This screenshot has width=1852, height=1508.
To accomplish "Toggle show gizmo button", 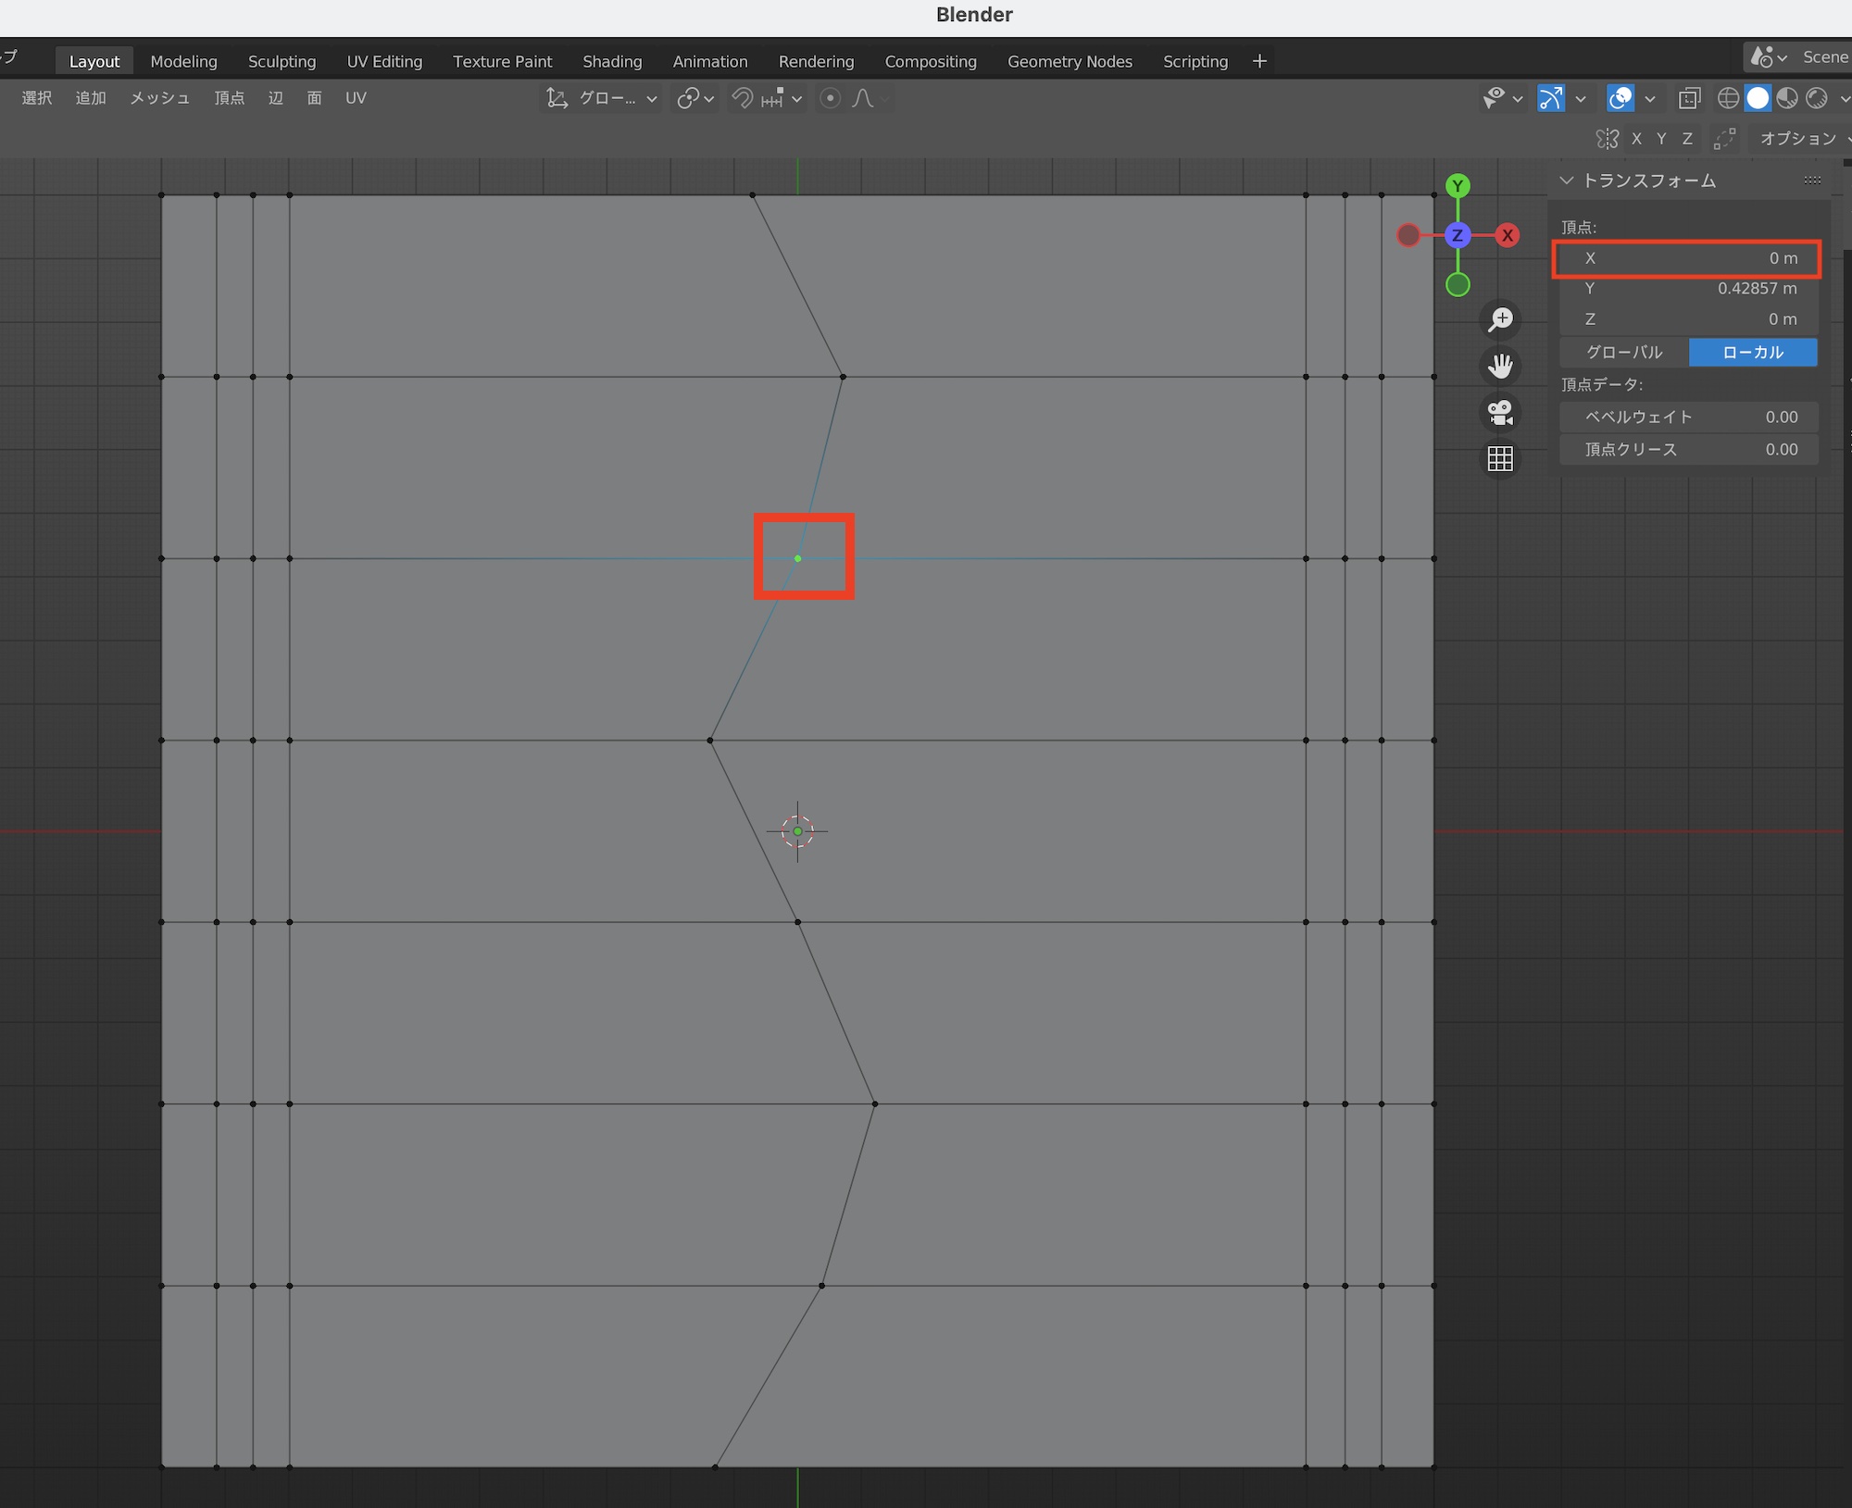I will [1551, 98].
